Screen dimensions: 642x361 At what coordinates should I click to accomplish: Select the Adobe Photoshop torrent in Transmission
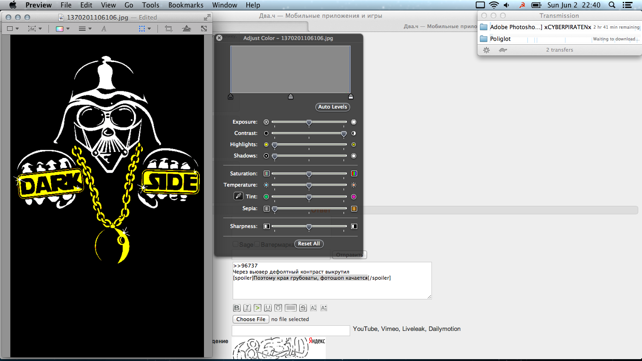click(x=559, y=27)
